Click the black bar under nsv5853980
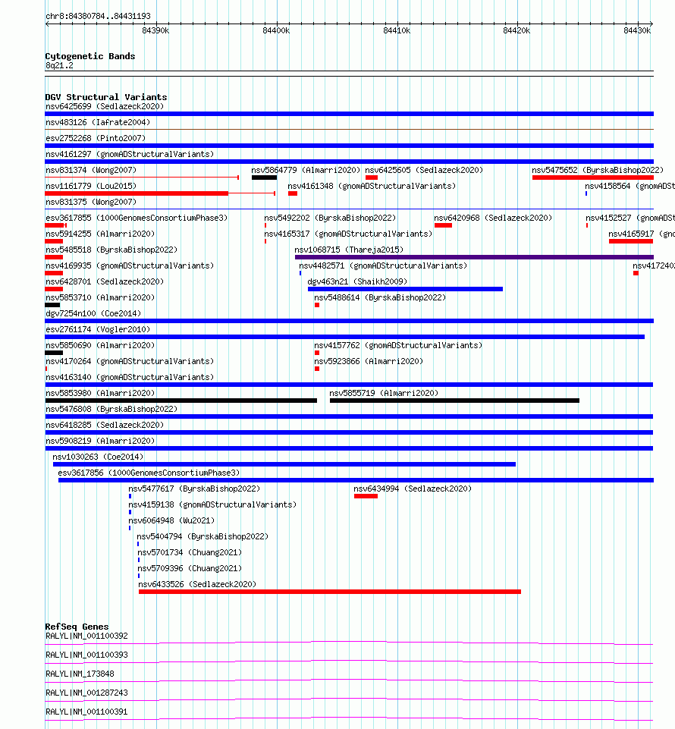 click(181, 401)
